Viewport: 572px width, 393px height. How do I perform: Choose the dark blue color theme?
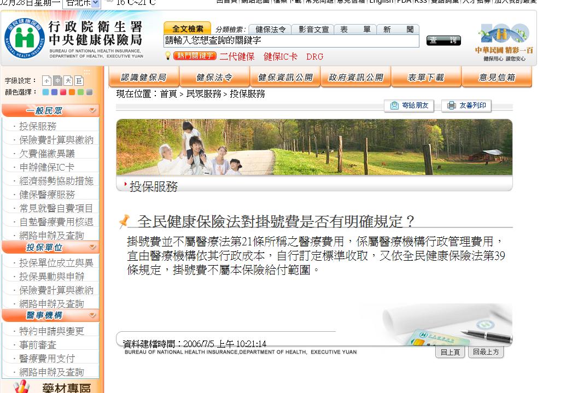[54, 92]
